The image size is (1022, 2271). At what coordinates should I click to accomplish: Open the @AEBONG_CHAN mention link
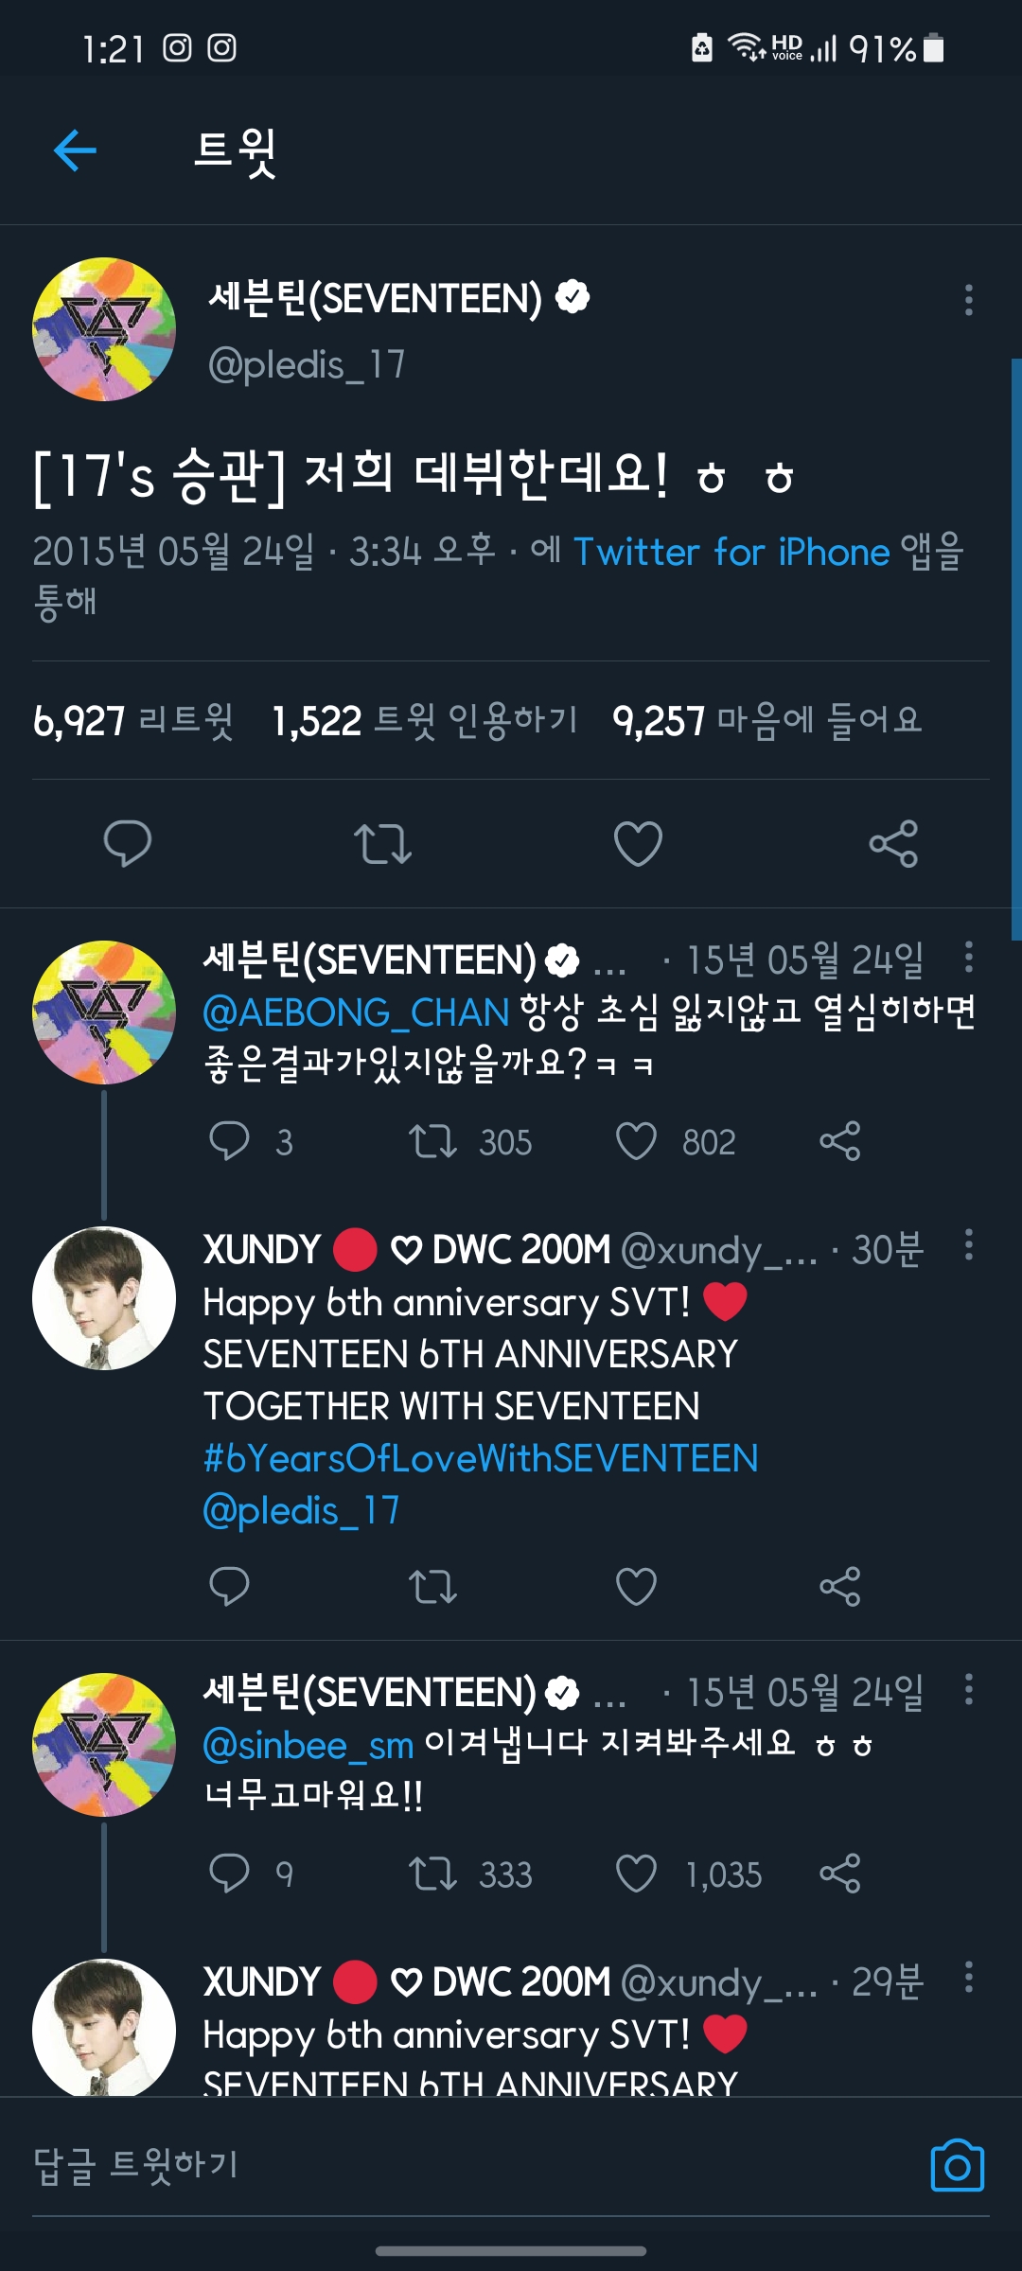[356, 1013]
